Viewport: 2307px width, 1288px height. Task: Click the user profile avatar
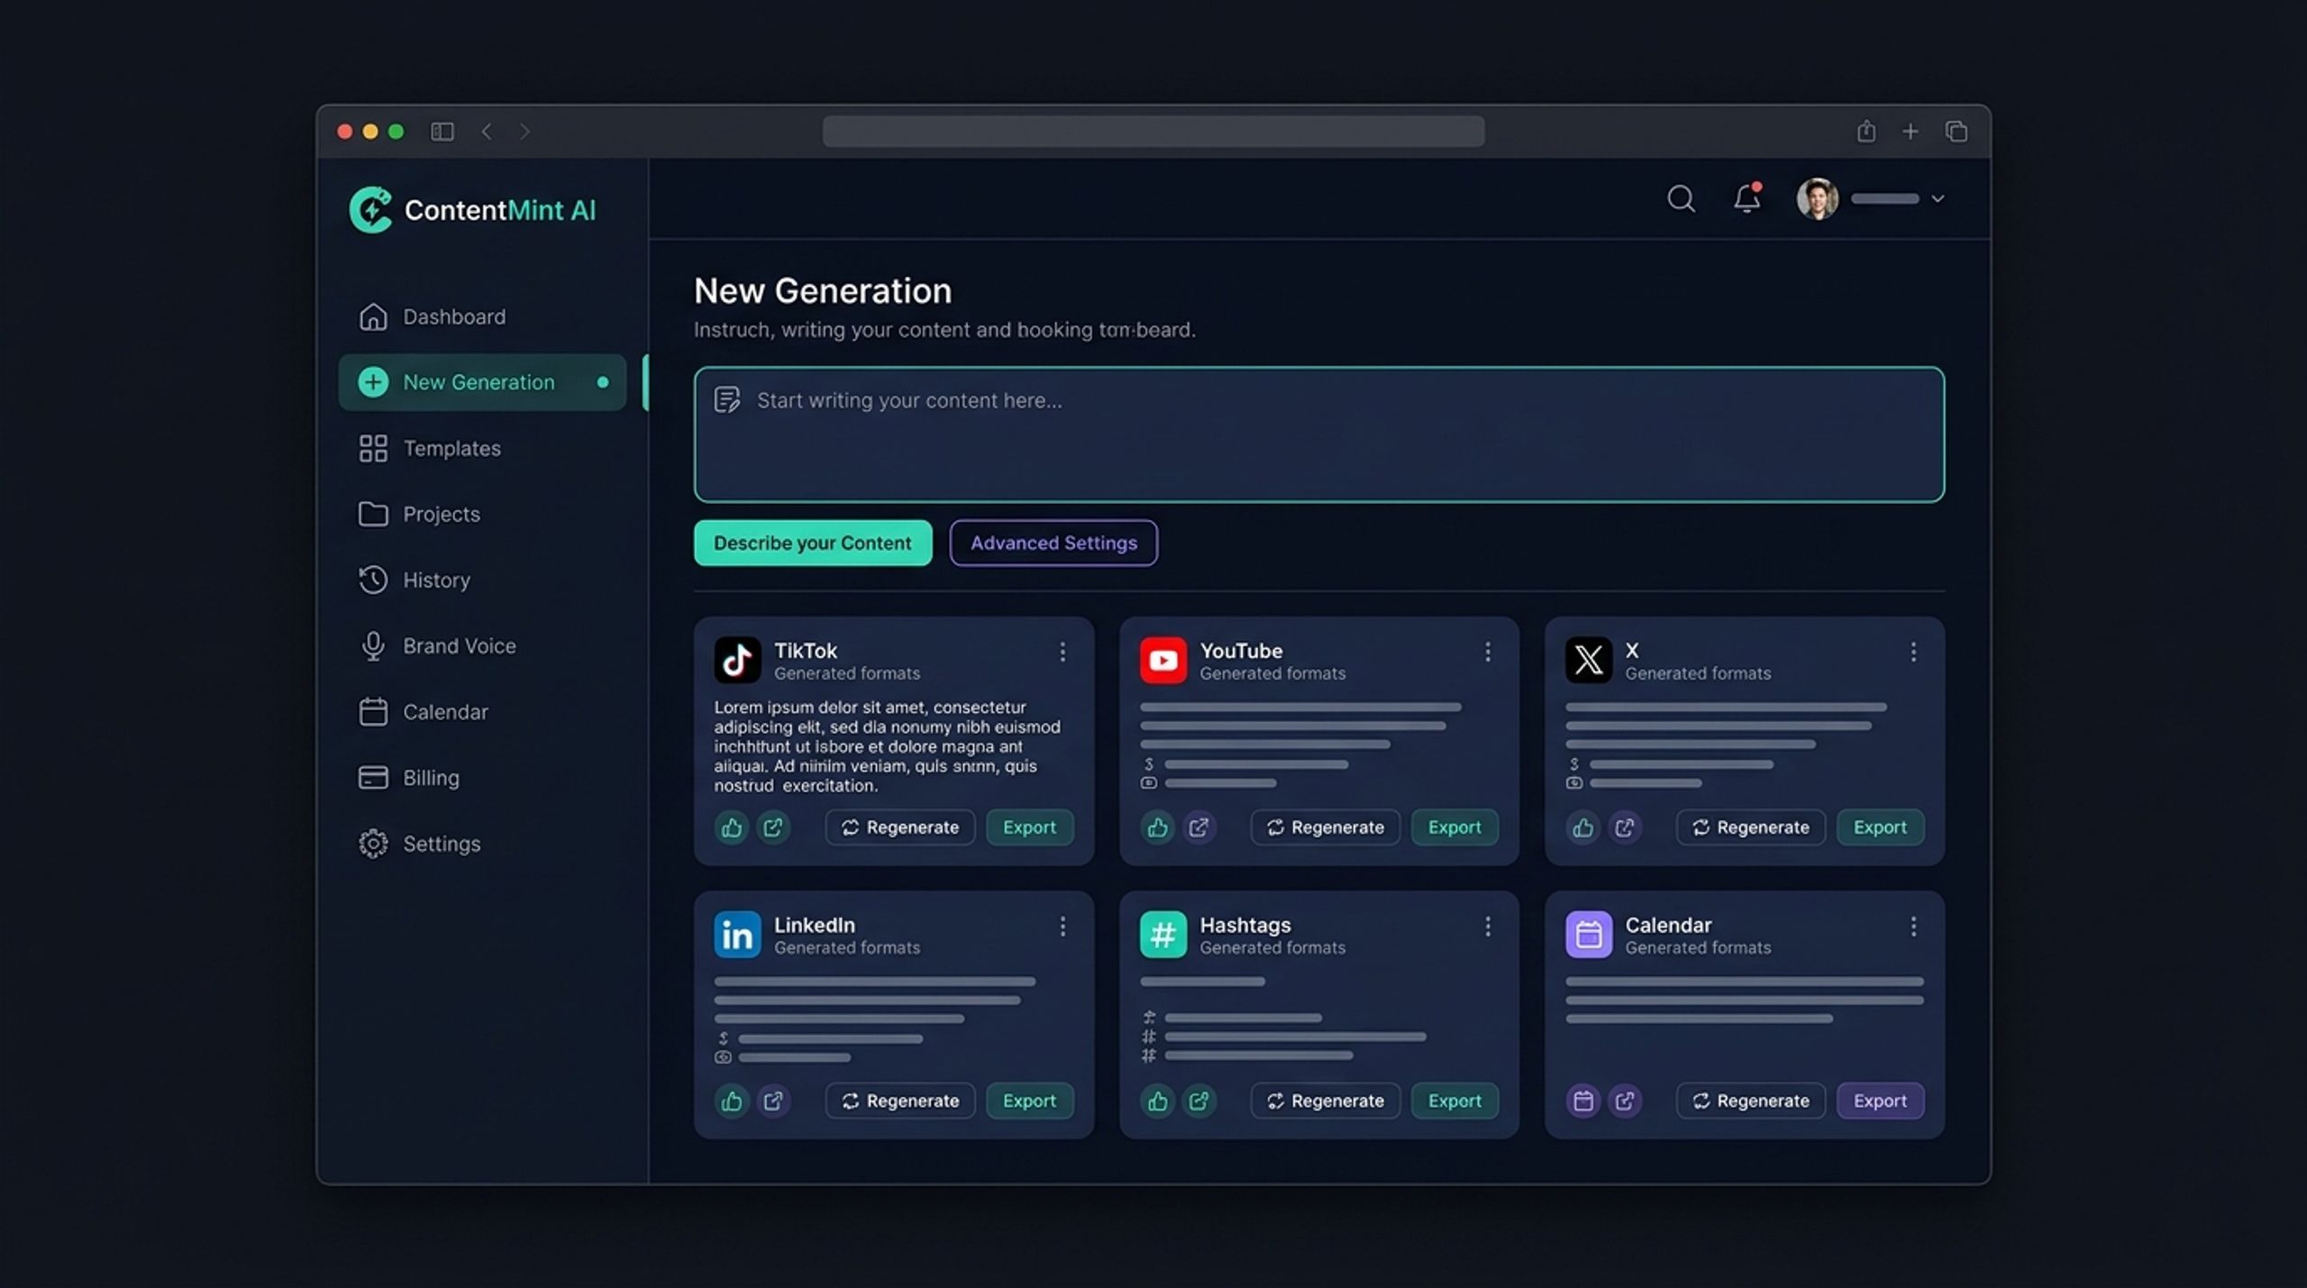1818,198
